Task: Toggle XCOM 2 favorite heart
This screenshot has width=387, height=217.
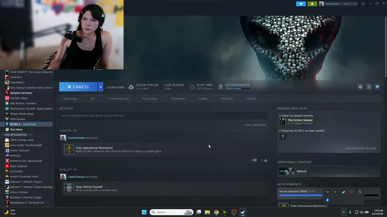Action: click(x=377, y=87)
